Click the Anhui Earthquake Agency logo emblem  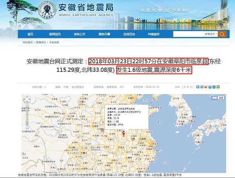(x=47, y=10)
